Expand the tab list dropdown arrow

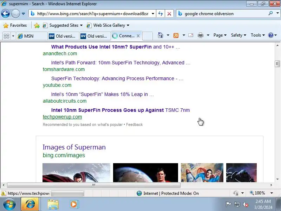pos(13,36)
